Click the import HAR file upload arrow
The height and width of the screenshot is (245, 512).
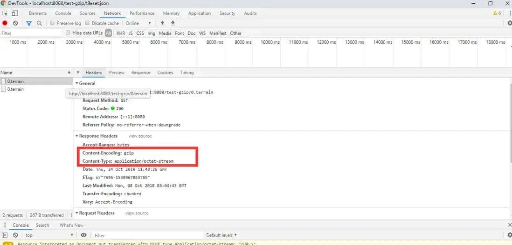[x=162, y=23]
